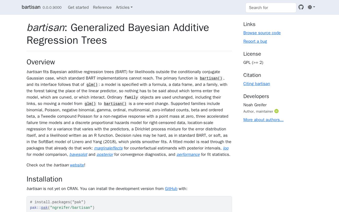Open More about authors link
Viewport: 339px width, 212px height.
[x=263, y=120]
